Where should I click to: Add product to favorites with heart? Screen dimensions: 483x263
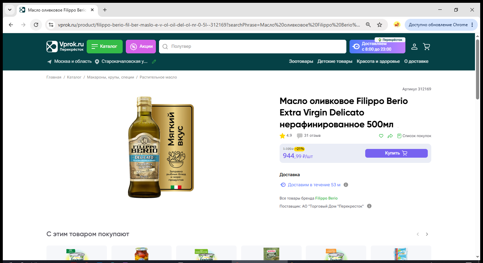(x=381, y=136)
